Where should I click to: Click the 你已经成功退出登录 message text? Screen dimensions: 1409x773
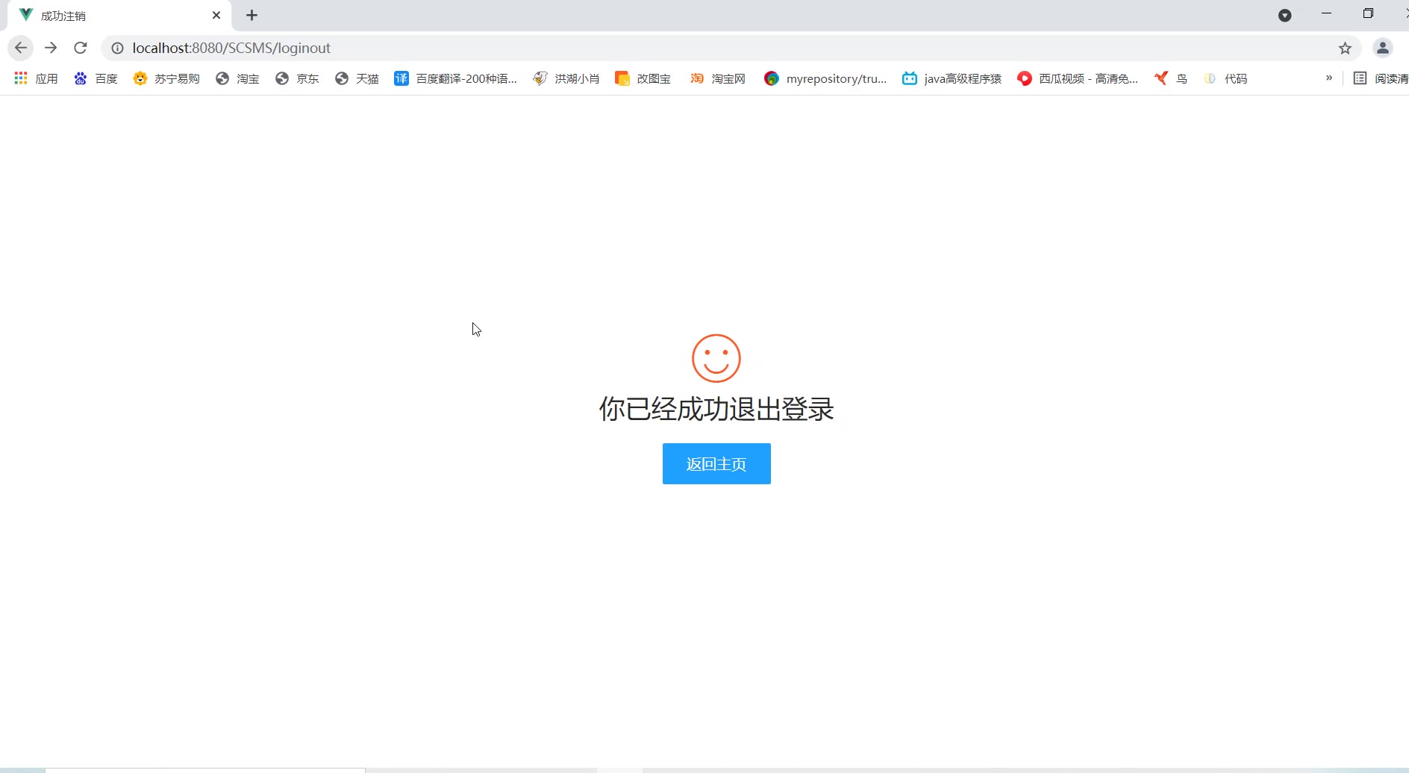tap(716, 409)
